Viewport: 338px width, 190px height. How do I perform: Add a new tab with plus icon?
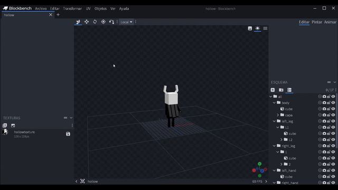tap(58, 15)
